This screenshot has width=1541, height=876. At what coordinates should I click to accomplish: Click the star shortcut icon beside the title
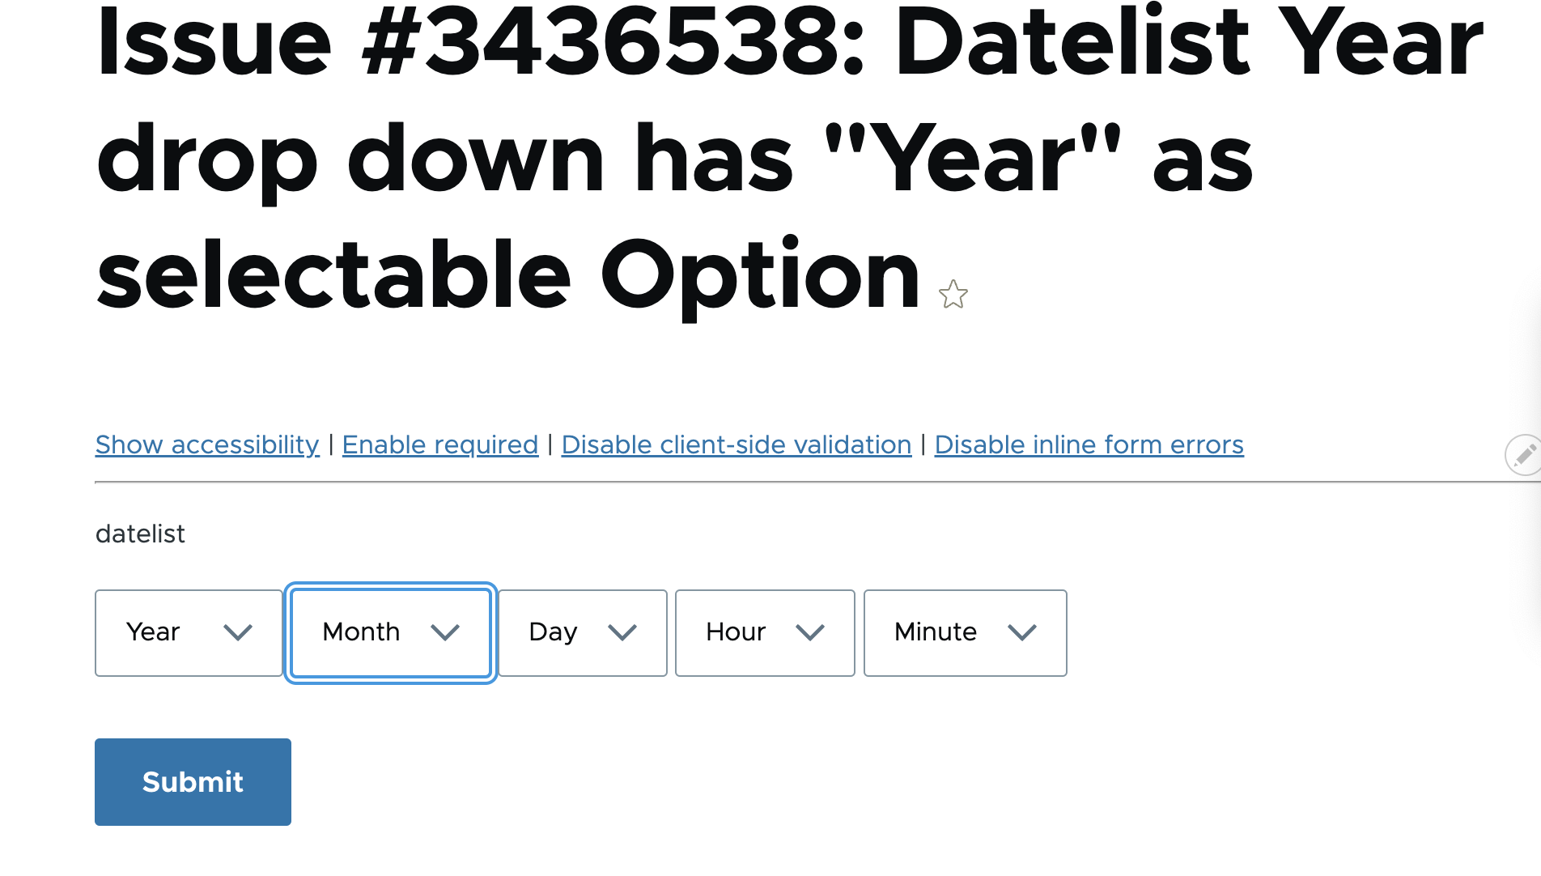pos(953,295)
